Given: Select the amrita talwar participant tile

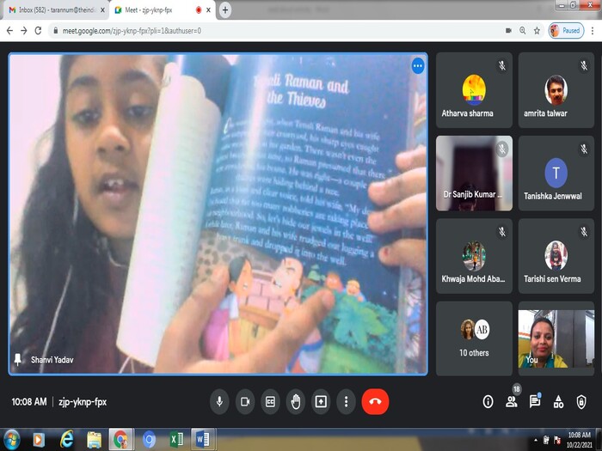Looking at the screenshot, I should 556,90.
